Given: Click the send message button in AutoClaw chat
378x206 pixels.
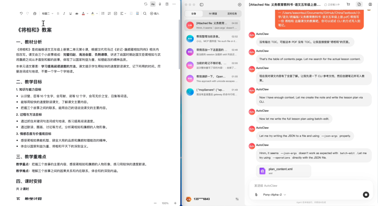Looking at the screenshot, I should (x=366, y=194).
